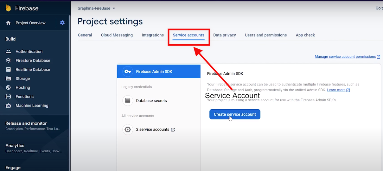The height and width of the screenshot is (171, 383).
Task: Click the Database secrets storage icon
Action: coord(128,101)
